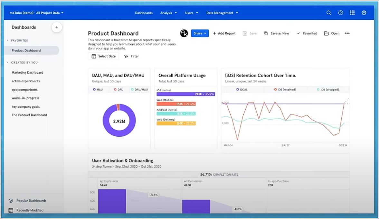Click the dashboard owner avatar icon
This screenshot has height=219, width=379.
pyautogui.click(x=184, y=33)
